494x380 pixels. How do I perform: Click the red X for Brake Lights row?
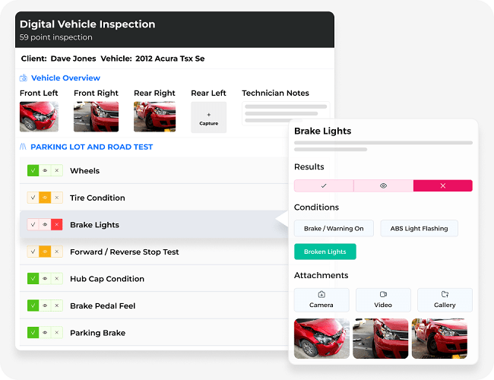click(x=56, y=225)
